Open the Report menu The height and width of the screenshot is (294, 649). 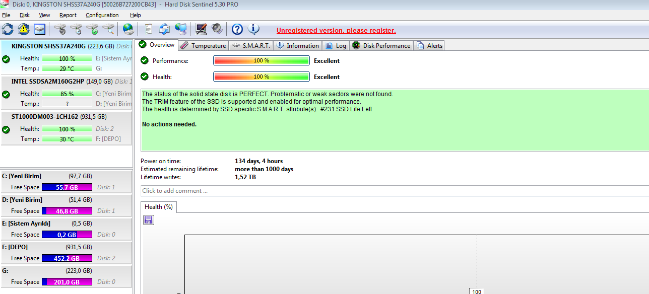(x=68, y=15)
